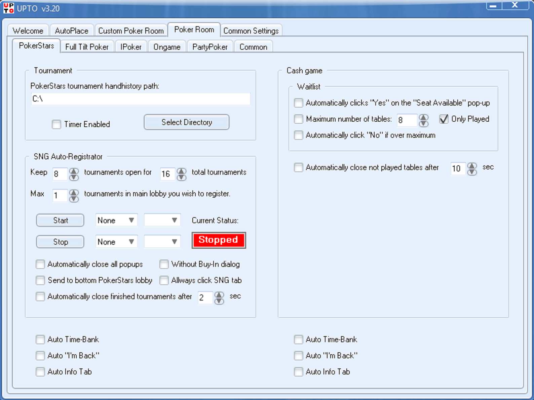Enable Without Buy-In dialog option
Image resolution: width=534 pixels, height=400 pixels.
[x=164, y=264]
